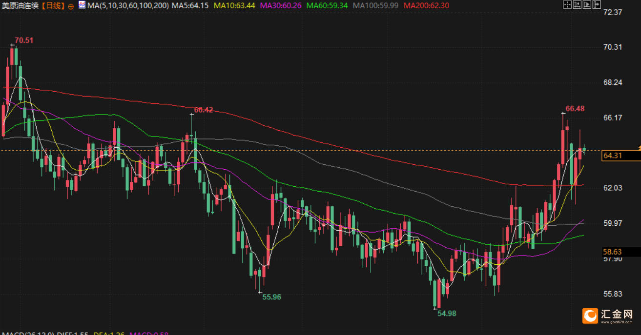This screenshot has height=335, width=641.
Task: Click the 66.42 peak price label
Action: [204, 110]
